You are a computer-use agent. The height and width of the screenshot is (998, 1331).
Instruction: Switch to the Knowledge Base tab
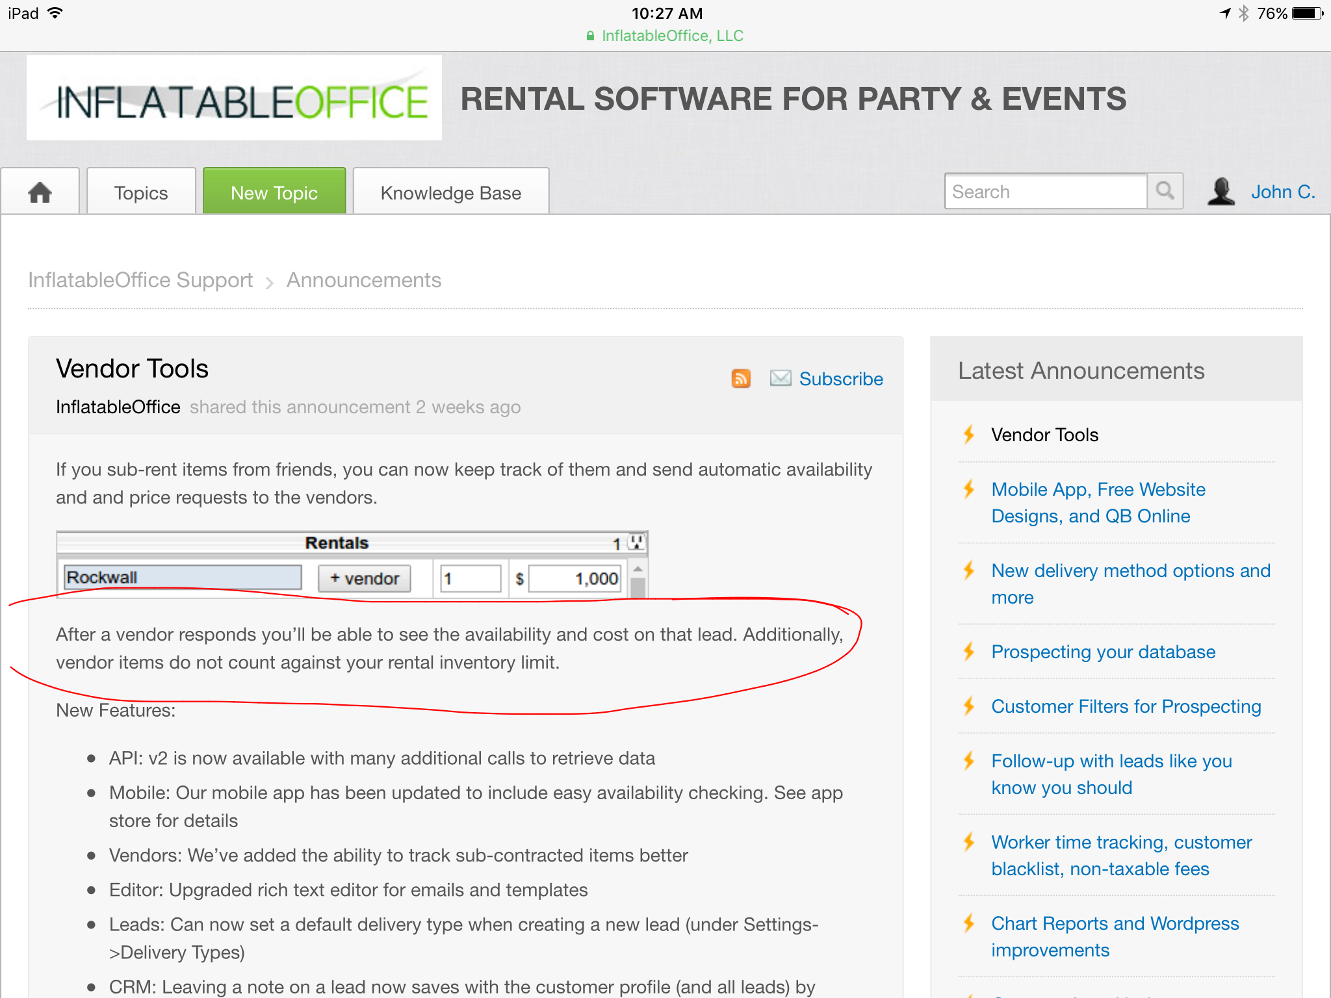click(x=451, y=193)
